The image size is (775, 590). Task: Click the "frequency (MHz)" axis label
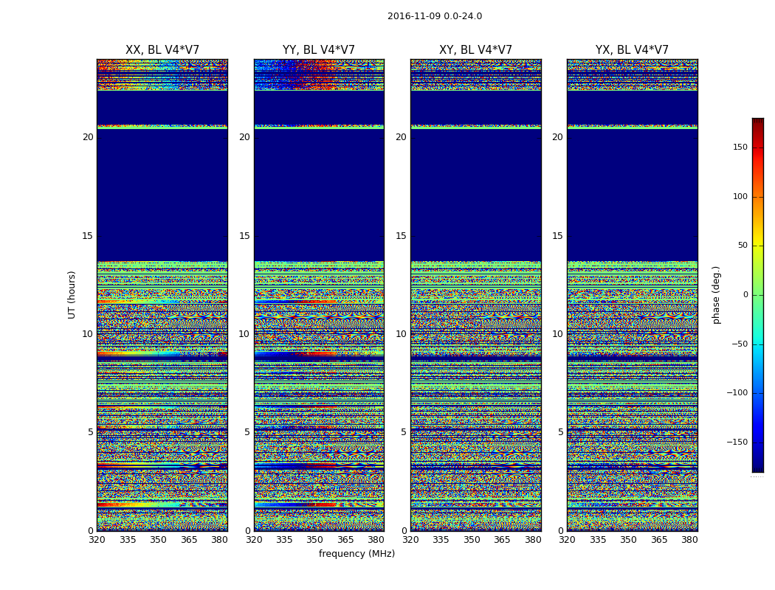coord(356,553)
